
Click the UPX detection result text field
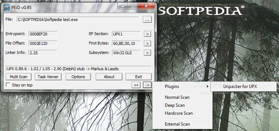79,69
